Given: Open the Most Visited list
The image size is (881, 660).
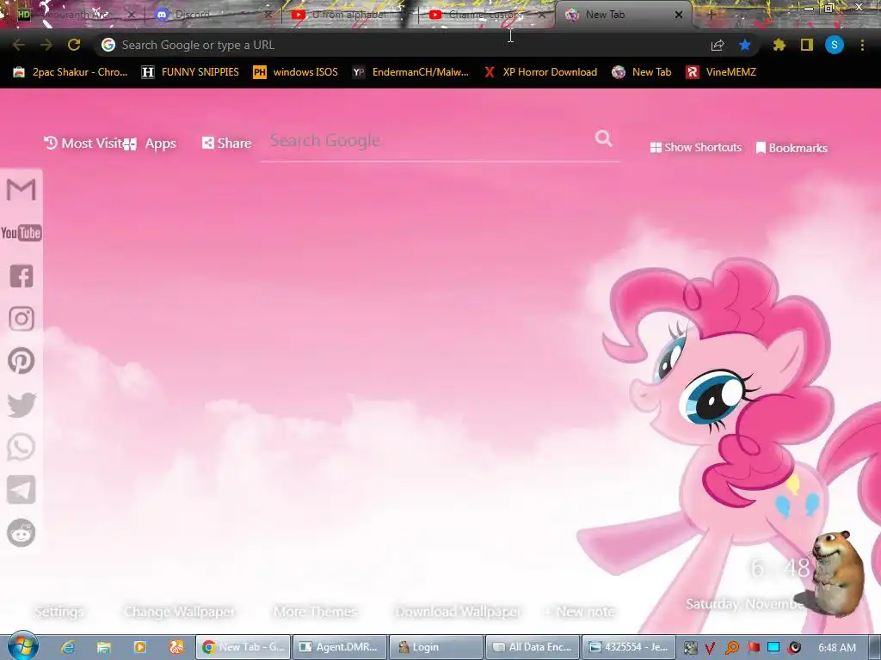Looking at the screenshot, I should [x=83, y=144].
